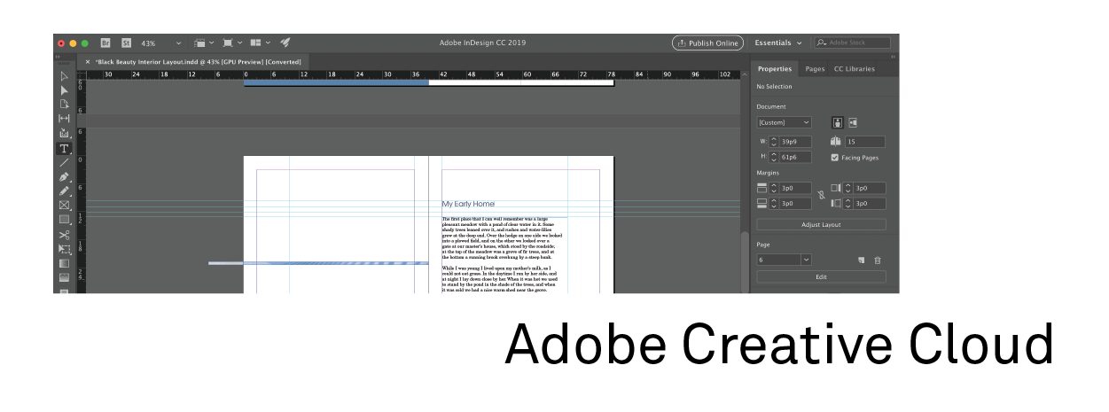Screen dimensions: 1109x412
Task: Switch to the Pages tab
Action: tap(815, 68)
